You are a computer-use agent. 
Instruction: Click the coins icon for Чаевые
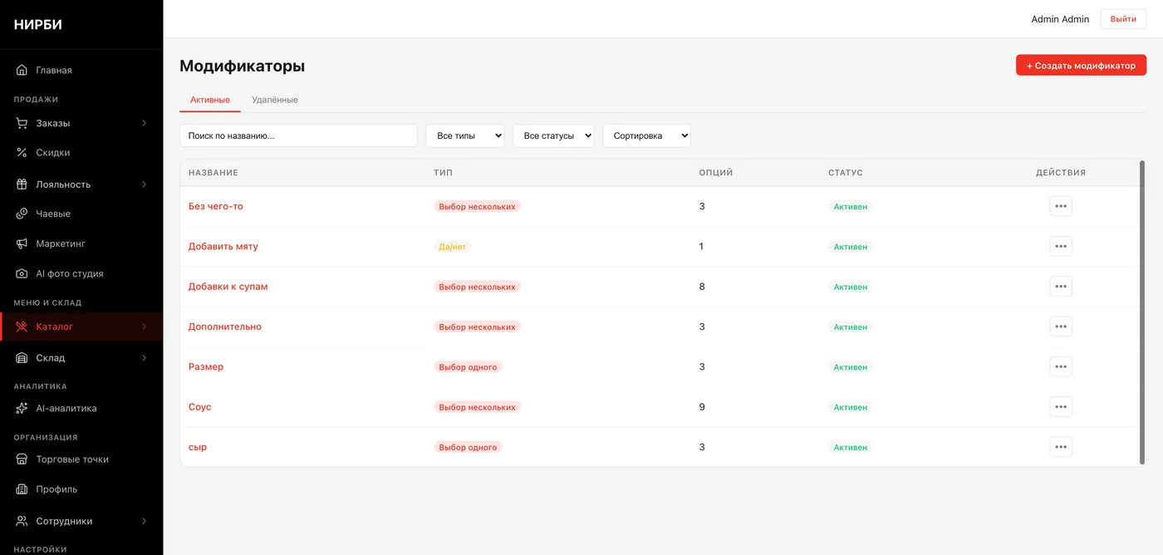click(22, 214)
